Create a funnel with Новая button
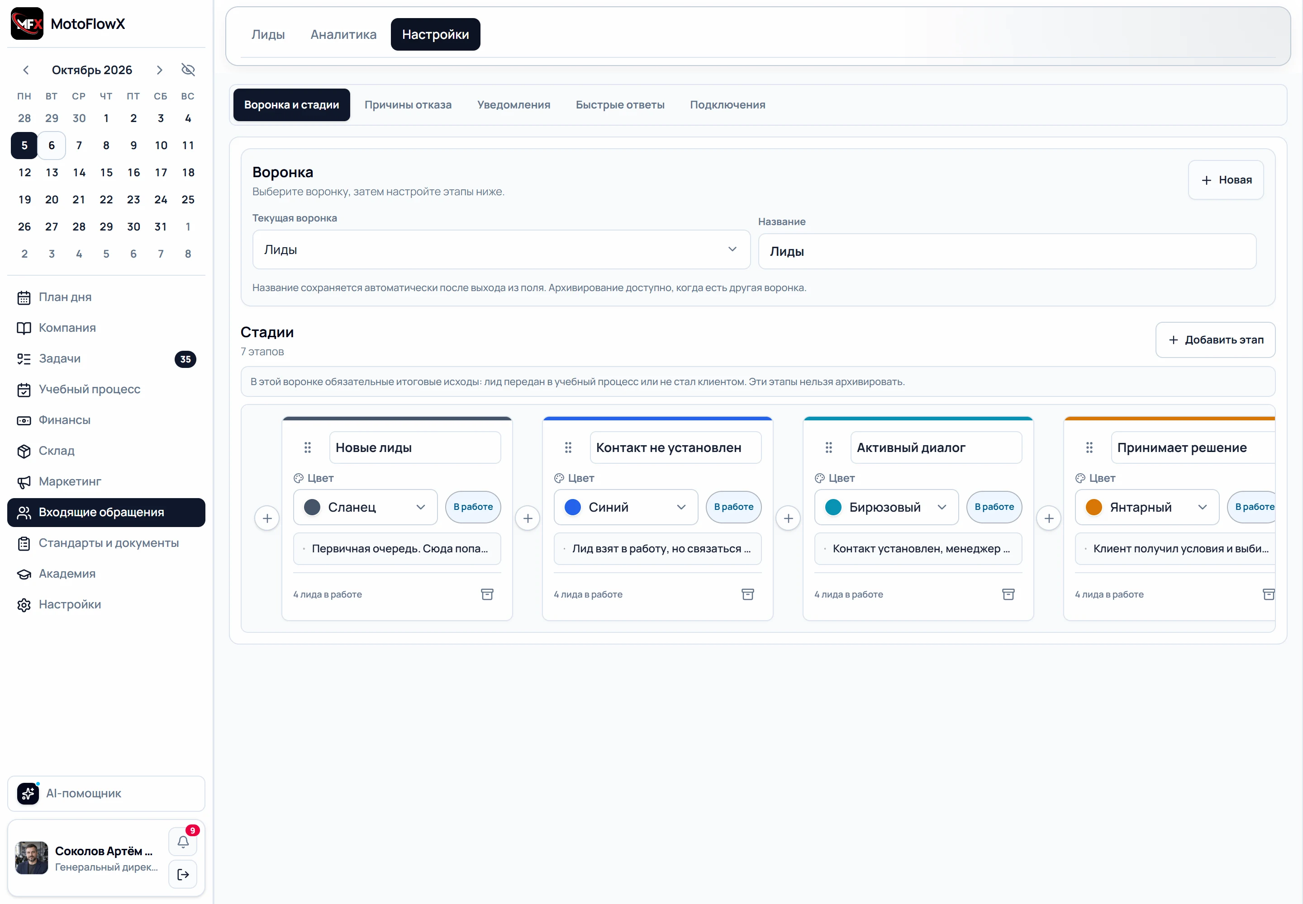Screen dimensions: 1303x904 [1226, 179]
